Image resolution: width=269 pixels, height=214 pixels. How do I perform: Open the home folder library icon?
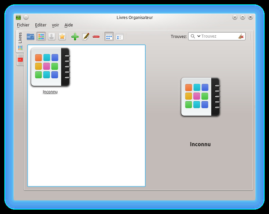click(31, 37)
